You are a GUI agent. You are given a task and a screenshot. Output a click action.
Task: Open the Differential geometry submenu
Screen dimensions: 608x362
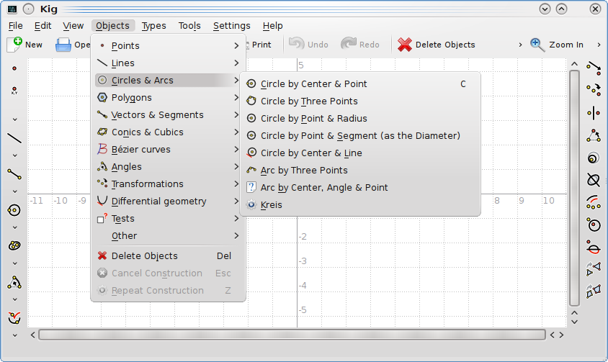pos(168,202)
